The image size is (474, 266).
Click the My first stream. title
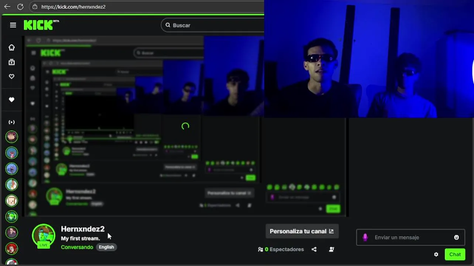click(80, 238)
